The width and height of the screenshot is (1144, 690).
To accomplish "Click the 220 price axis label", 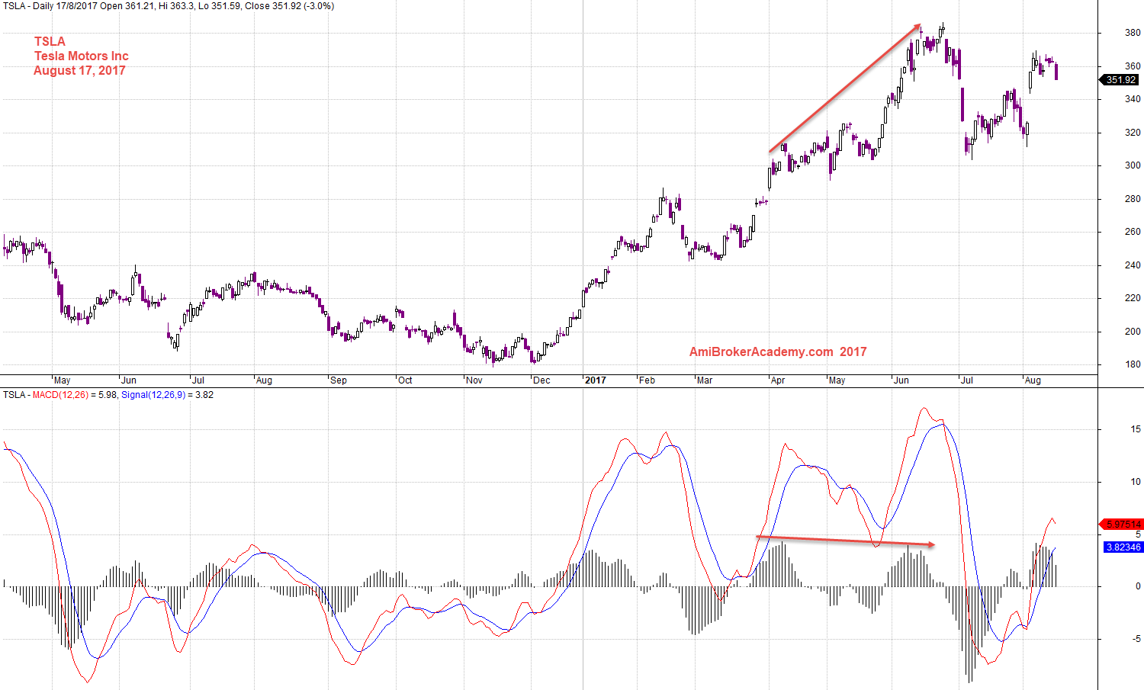I will (x=1133, y=298).
